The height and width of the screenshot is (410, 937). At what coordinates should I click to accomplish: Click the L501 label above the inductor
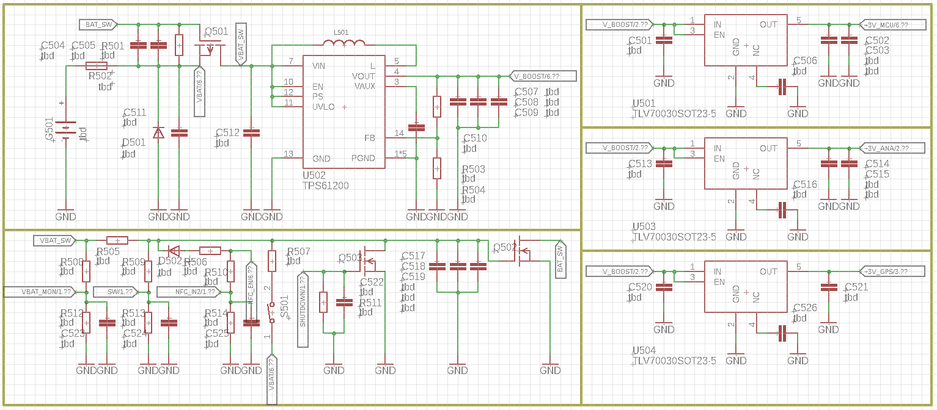(341, 32)
